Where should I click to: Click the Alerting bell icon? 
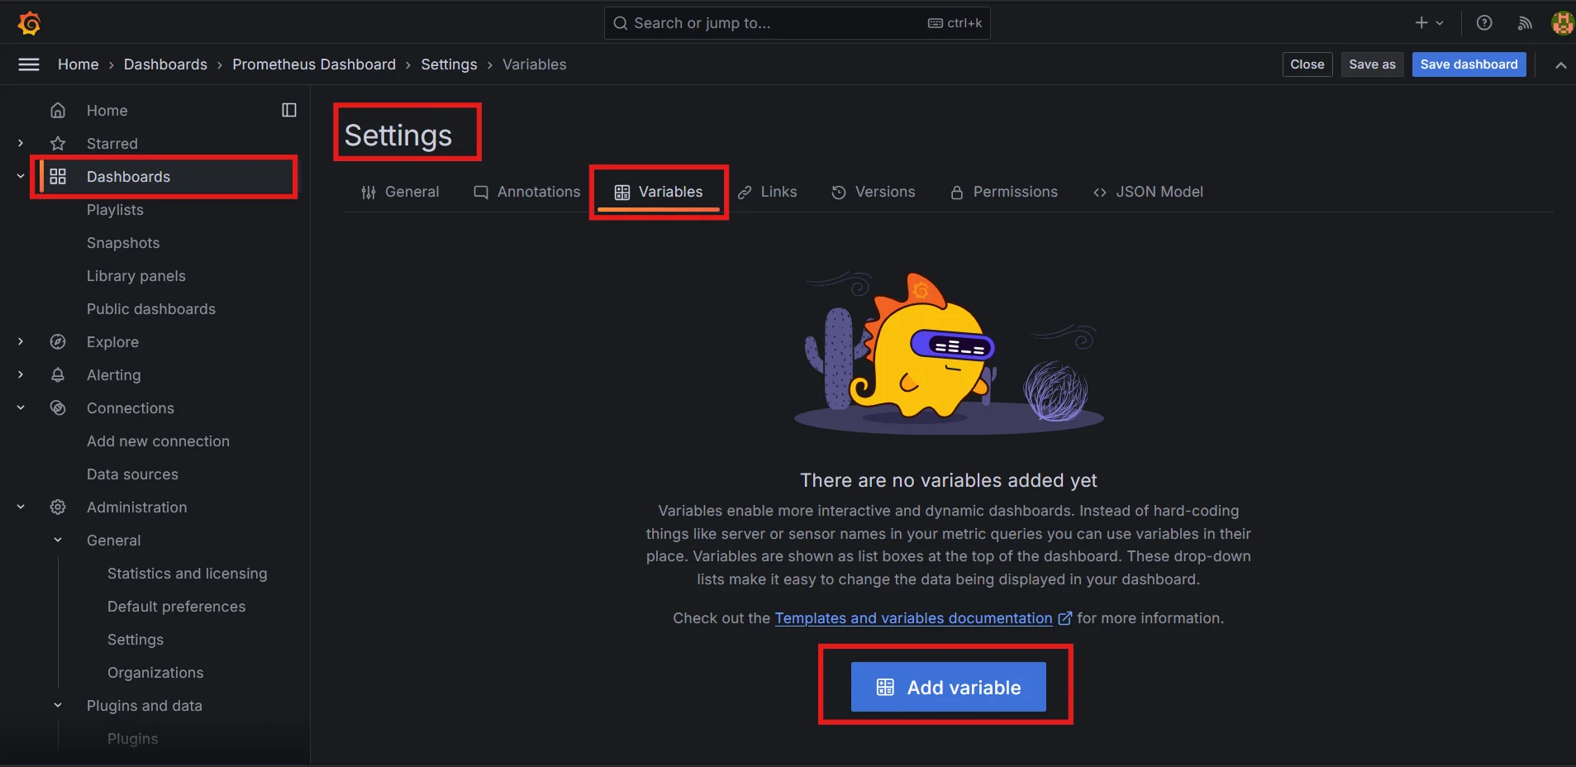tap(58, 374)
